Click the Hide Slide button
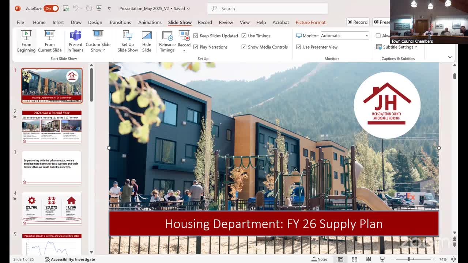 147,41
